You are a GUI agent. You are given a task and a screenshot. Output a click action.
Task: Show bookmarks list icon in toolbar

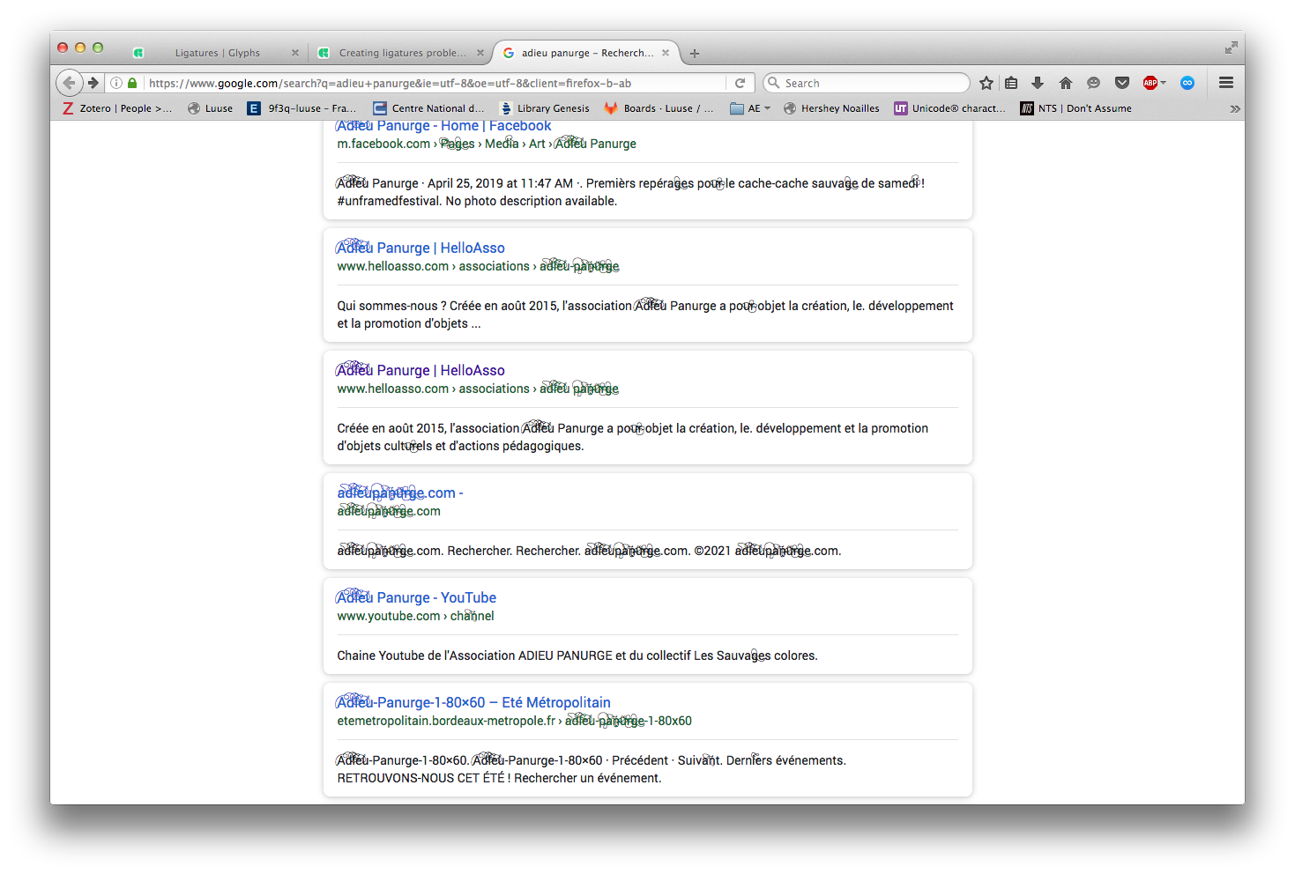tap(1011, 83)
